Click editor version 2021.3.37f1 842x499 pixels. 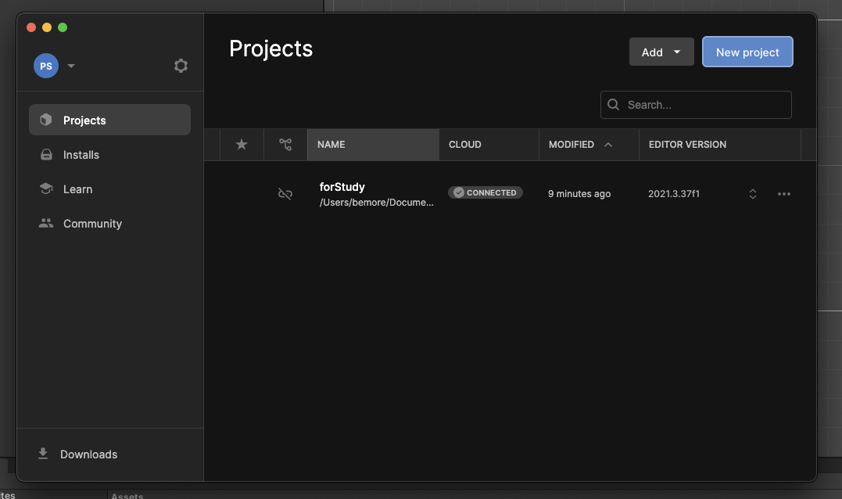pos(674,194)
